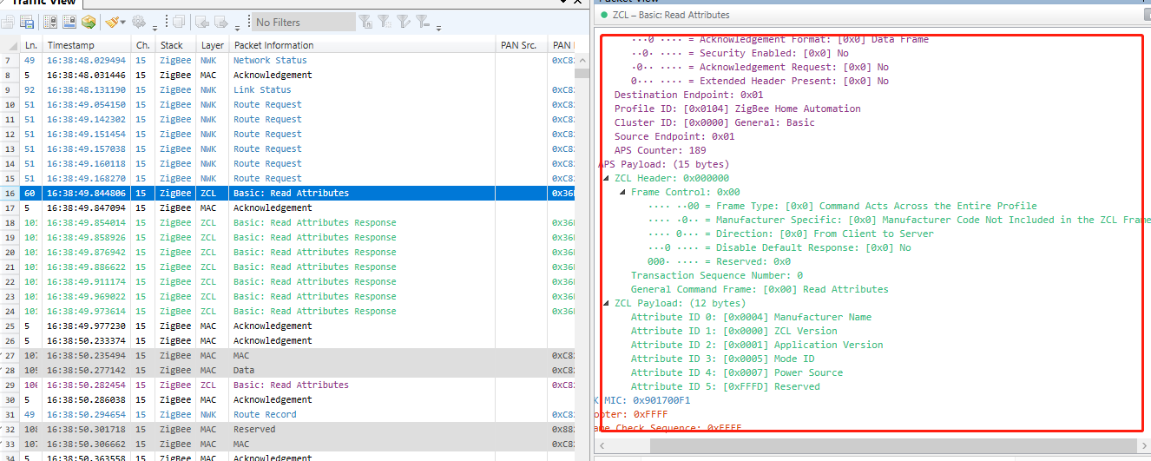Image resolution: width=1151 pixels, height=461 pixels.
Task: Click the third funnel filter icon
Action: pyautogui.click(x=404, y=22)
